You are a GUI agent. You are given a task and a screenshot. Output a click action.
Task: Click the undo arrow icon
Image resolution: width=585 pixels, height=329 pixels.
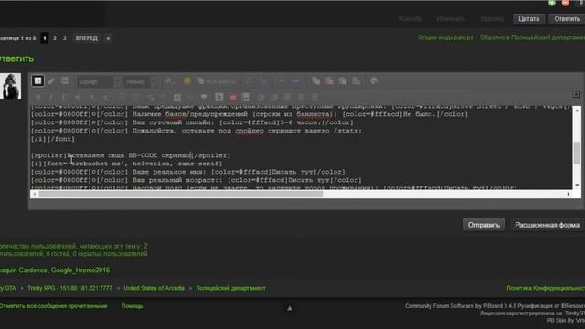[x=282, y=81]
